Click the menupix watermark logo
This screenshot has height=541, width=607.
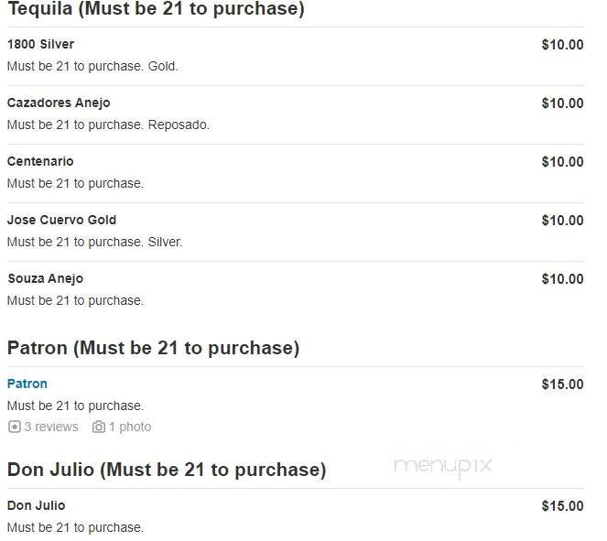point(442,466)
